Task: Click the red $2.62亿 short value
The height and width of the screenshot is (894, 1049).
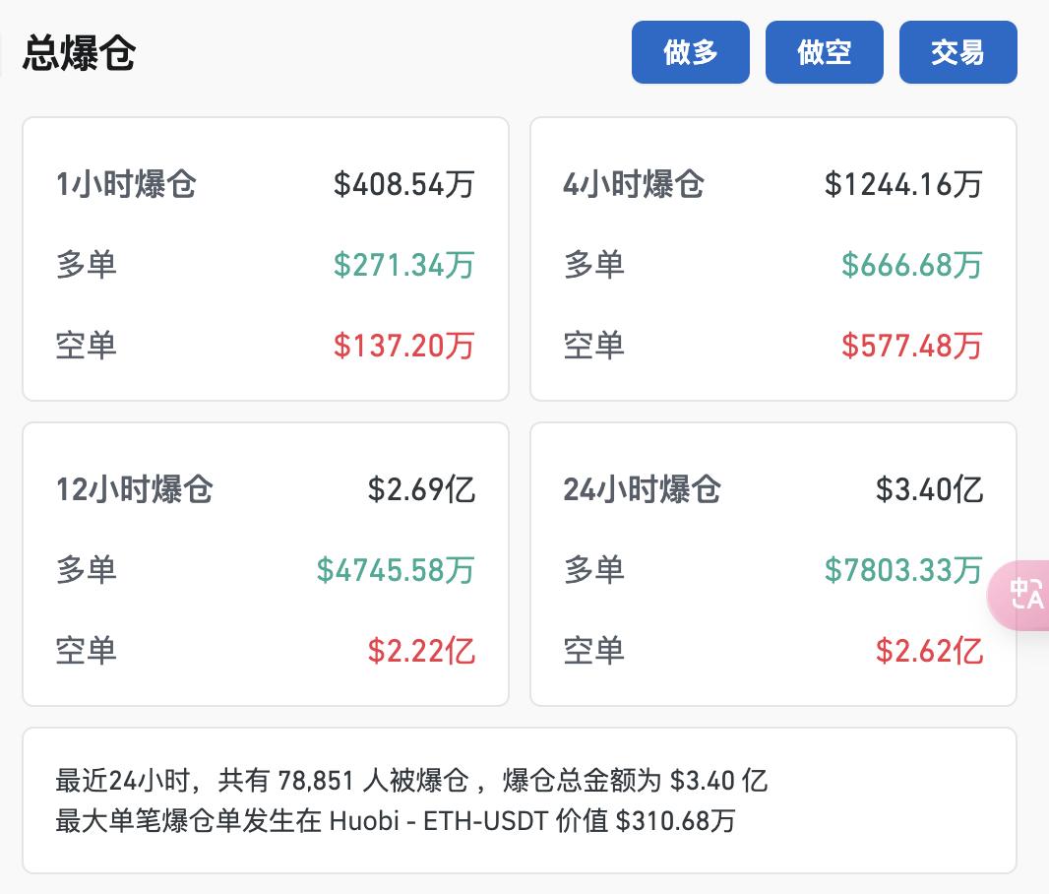Action: tap(929, 651)
